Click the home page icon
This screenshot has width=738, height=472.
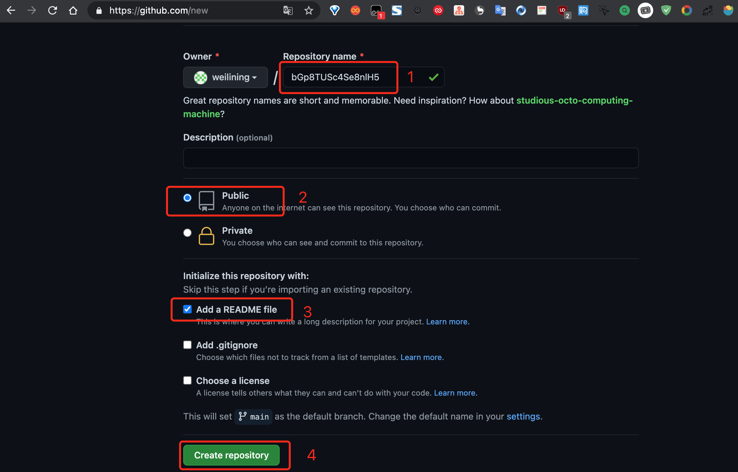(x=73, y=11)
